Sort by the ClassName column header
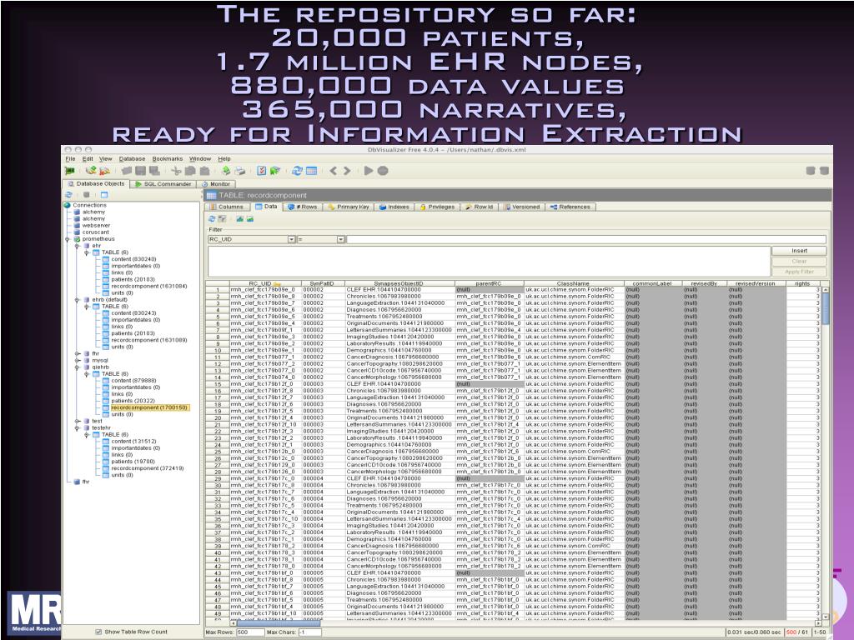The image size is (854, 640). coord(573,283)
